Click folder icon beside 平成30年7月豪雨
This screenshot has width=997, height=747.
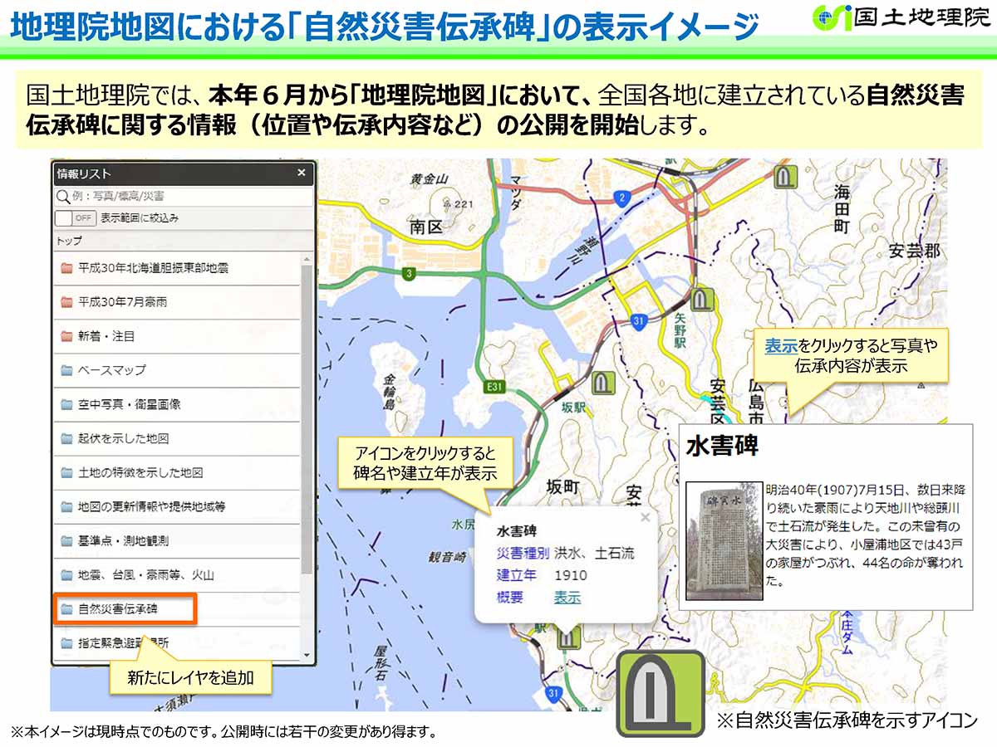(x=66, y=302)
